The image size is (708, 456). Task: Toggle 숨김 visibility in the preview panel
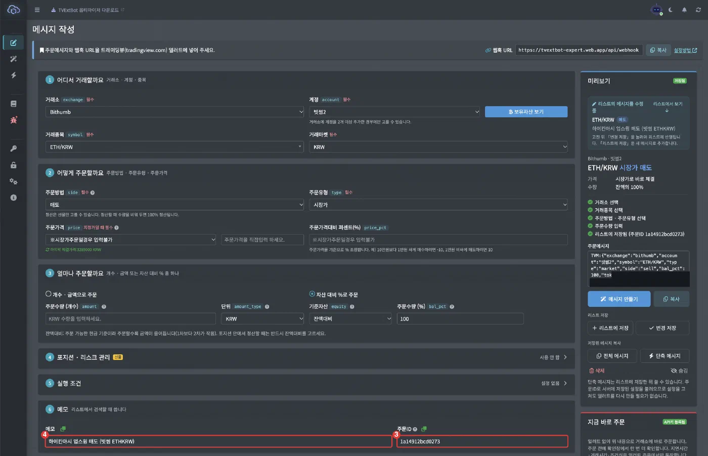(x=679, y=371)
